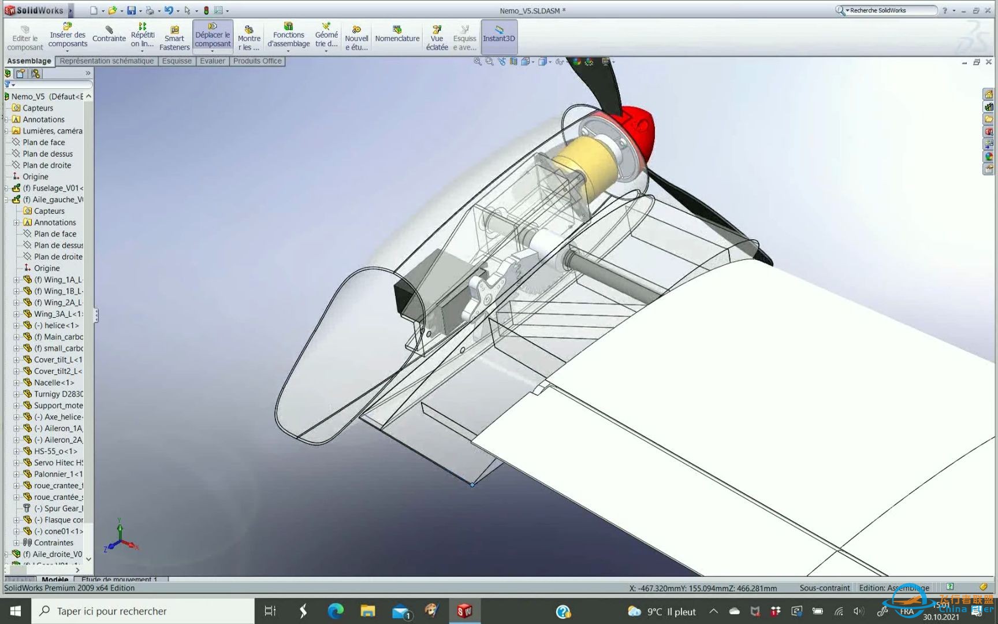Expand the Aile_droite_V0 component
This screenshot has width=998, height=624.
pyautogui.click(x=7, y=554)
